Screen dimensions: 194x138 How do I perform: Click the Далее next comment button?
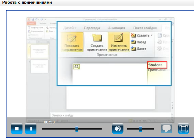[139, 49]
